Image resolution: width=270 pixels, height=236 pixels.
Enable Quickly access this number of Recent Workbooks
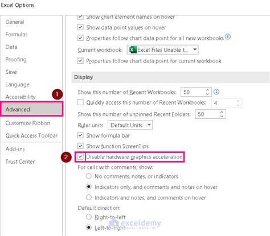[x=80, y=102]
